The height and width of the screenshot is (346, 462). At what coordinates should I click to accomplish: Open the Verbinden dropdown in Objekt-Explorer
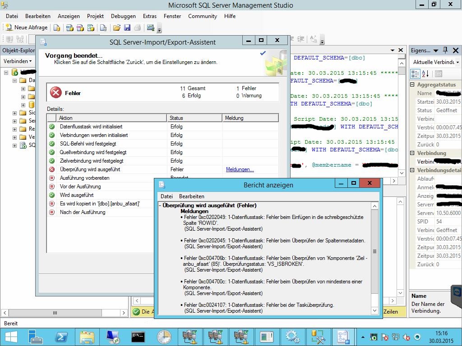(18, 61)
